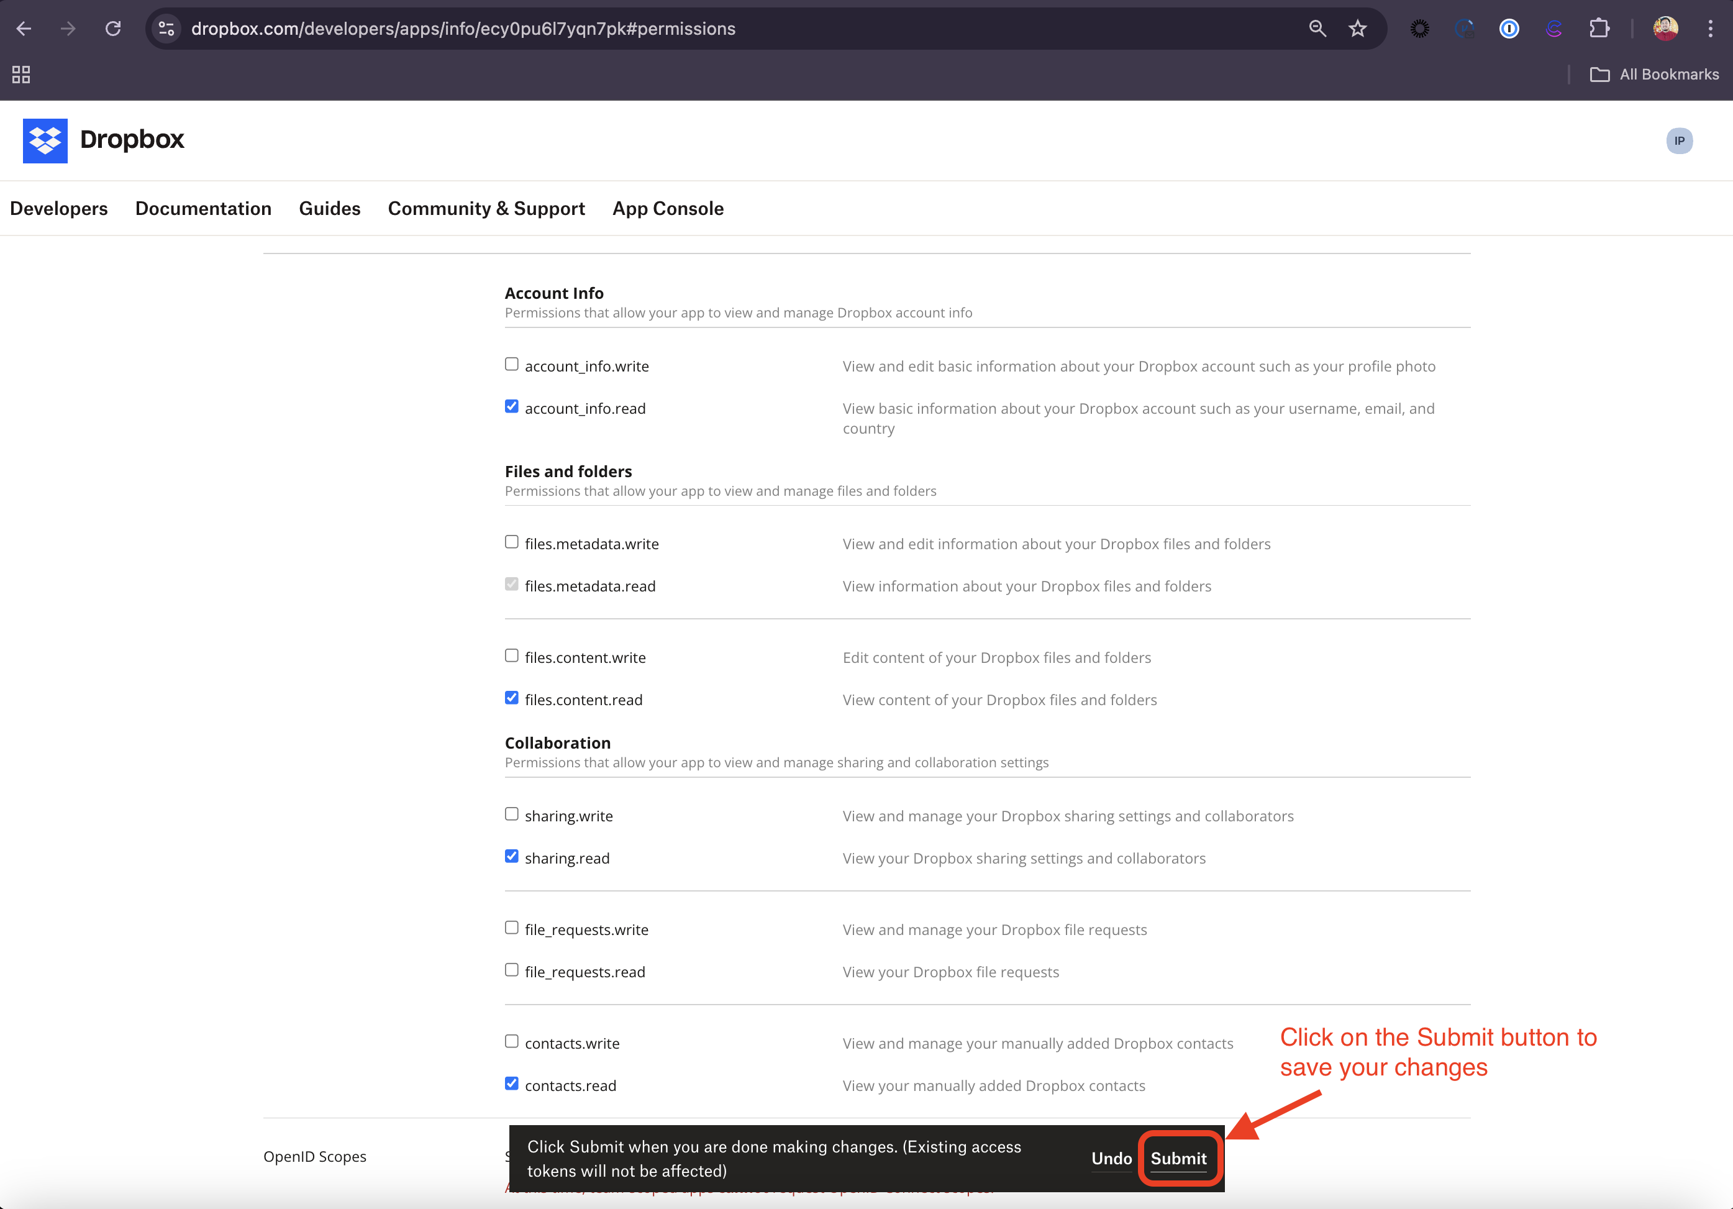Click the OpenID Scopes label
This screenshot has width=1733, height=1209.
coord(315,1157)
